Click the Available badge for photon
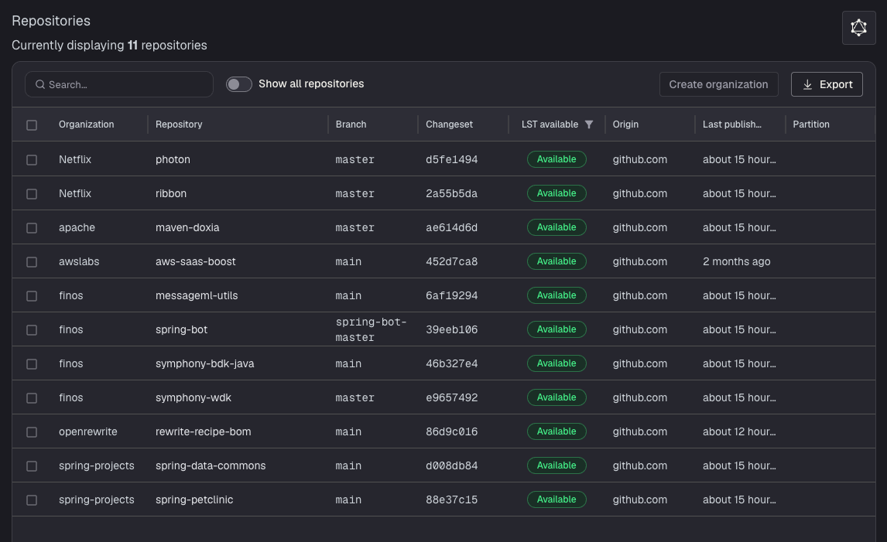Image resolution: width=887 pixels, height=542 pixels. (x=557, y=159)
